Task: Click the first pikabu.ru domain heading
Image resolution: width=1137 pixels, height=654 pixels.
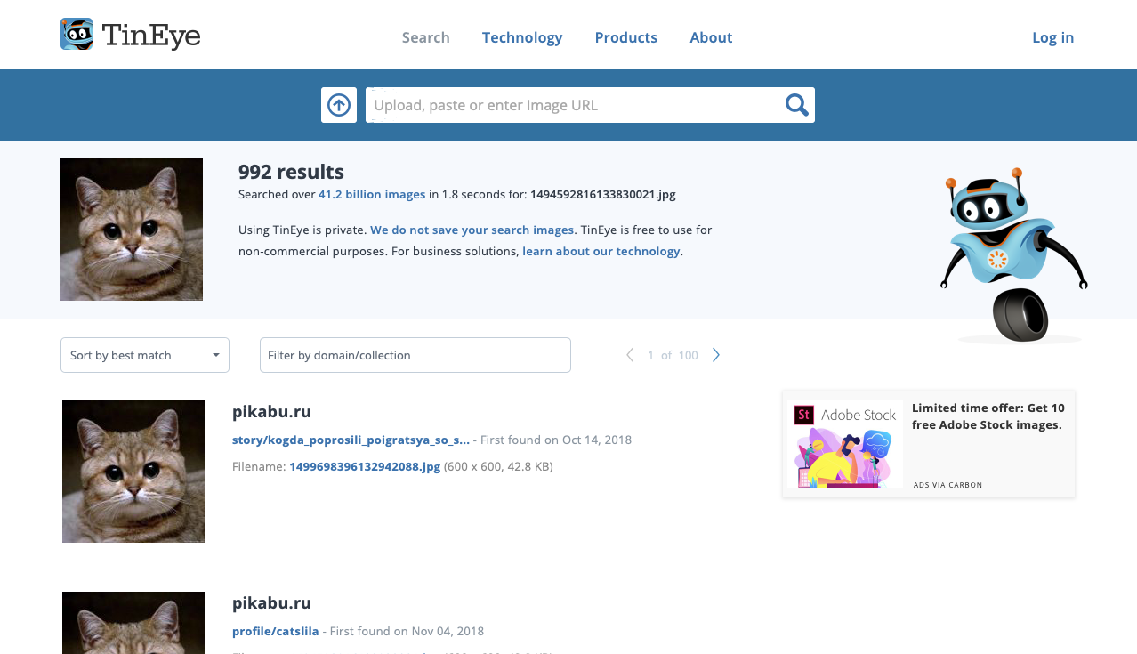Action: click(x=271, y=412)
